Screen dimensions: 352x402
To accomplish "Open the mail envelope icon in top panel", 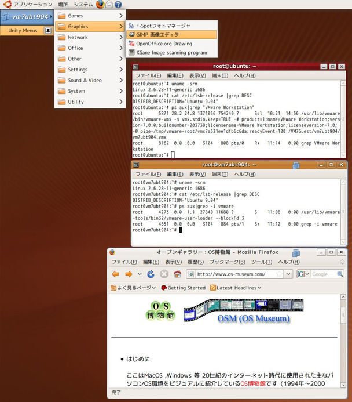I will (x=109, y=5).
